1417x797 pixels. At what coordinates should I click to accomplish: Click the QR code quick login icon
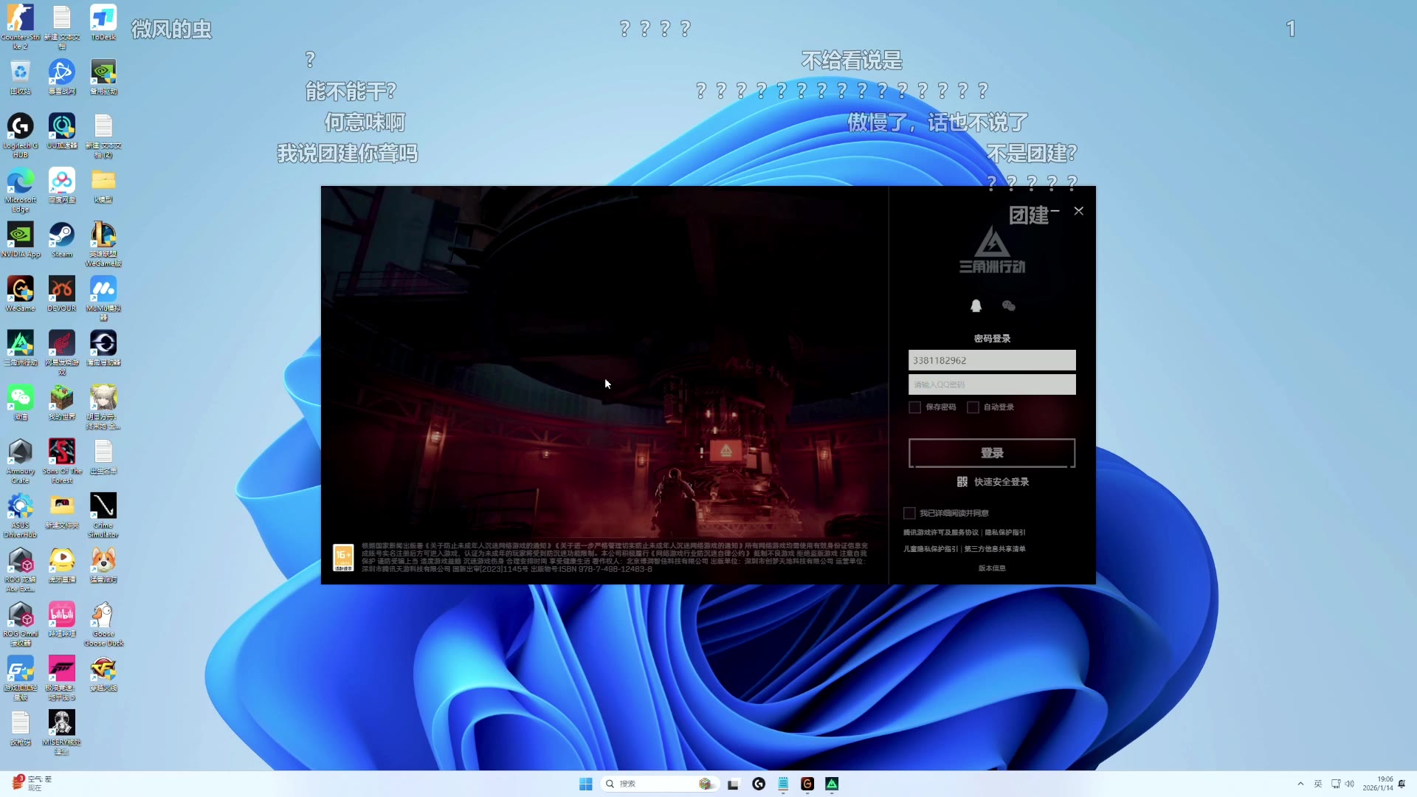click(x=962, y=482)
